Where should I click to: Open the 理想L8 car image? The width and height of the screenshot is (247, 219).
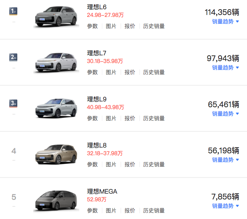pyautogui.click(x=55, y=154)
